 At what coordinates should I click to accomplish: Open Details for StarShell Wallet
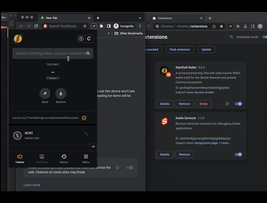click(165, 104)
